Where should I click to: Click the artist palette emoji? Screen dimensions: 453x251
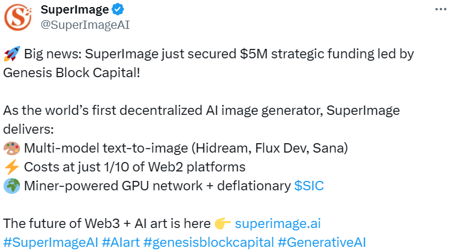click(11, 148)
